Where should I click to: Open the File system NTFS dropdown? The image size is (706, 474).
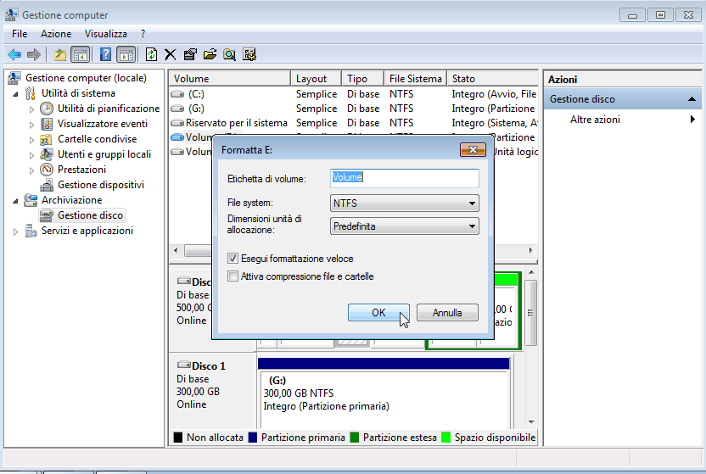(x=404, y=204)
